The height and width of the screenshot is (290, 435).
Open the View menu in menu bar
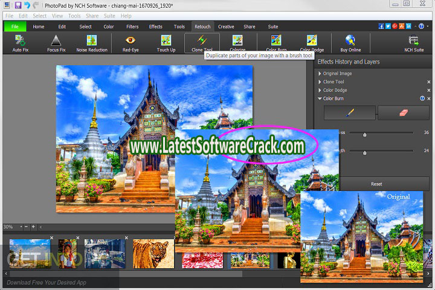tap(57, 16)
